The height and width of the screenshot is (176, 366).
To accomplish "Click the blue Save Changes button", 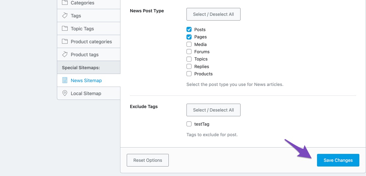I will 338,160.
